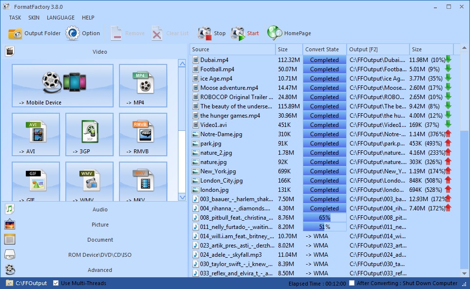
Task: Expand the Audio section
Action: tap(100, 209)
